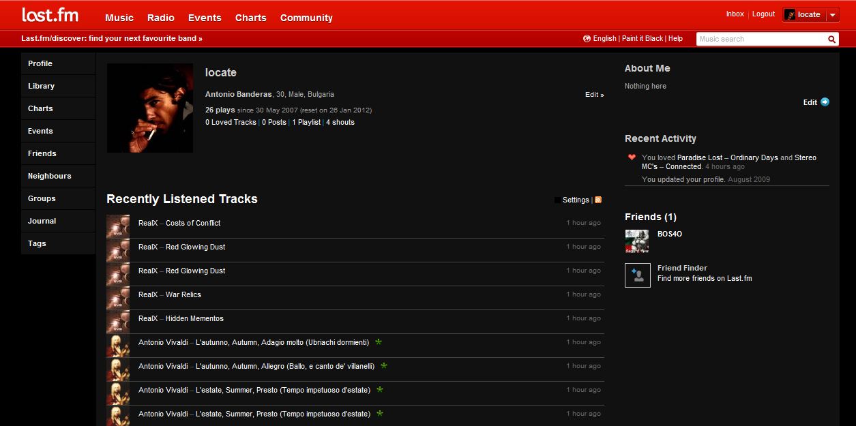Open the Radio menu
The height and width of the screenshot is (426, 856).
[x=161, y=18]
